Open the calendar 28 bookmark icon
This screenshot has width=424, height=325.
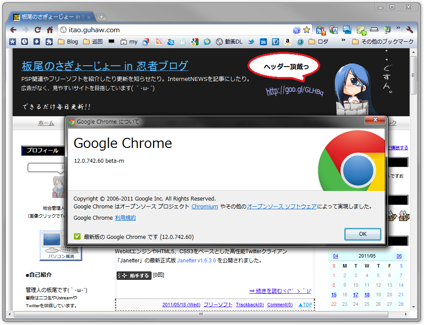tap(263, 42)
